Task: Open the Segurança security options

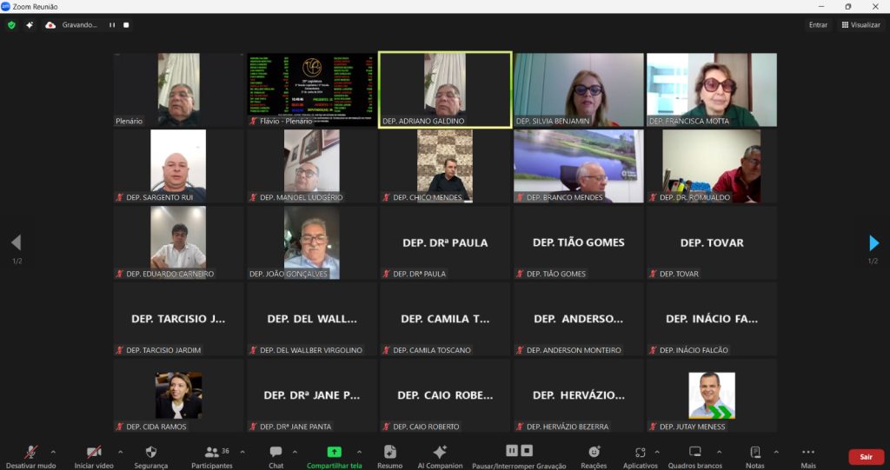Action: tap(151, 455)
